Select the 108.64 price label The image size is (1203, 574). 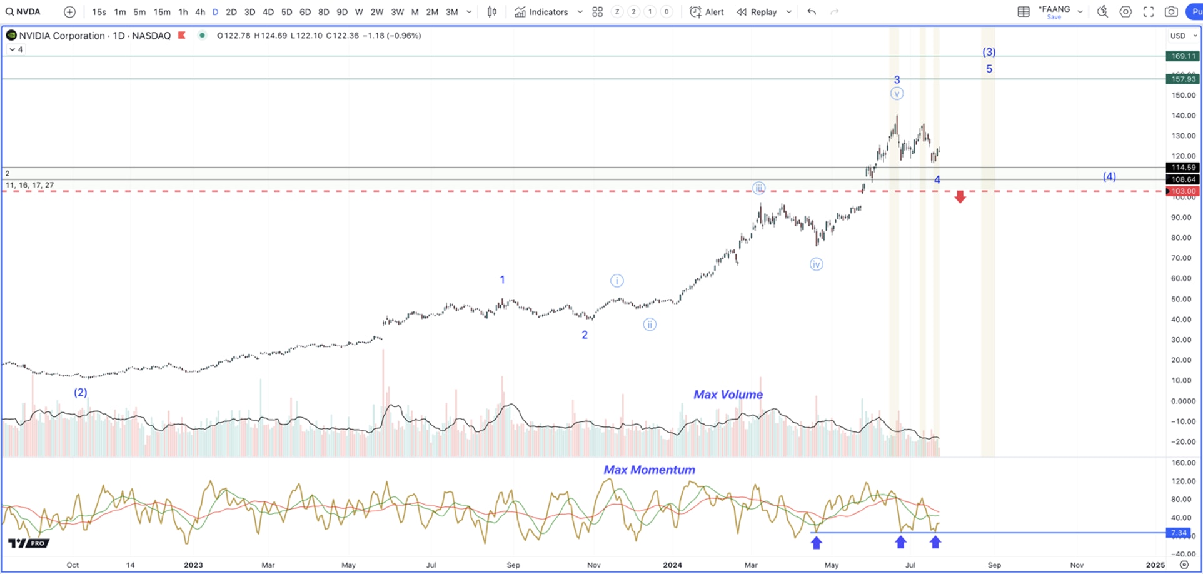click(1182, 179)
